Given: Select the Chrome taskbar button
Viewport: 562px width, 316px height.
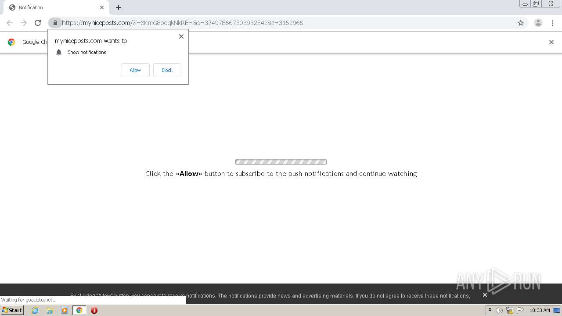Looking at the screenshot, I should pyautogui.click(x=79, y=310).
